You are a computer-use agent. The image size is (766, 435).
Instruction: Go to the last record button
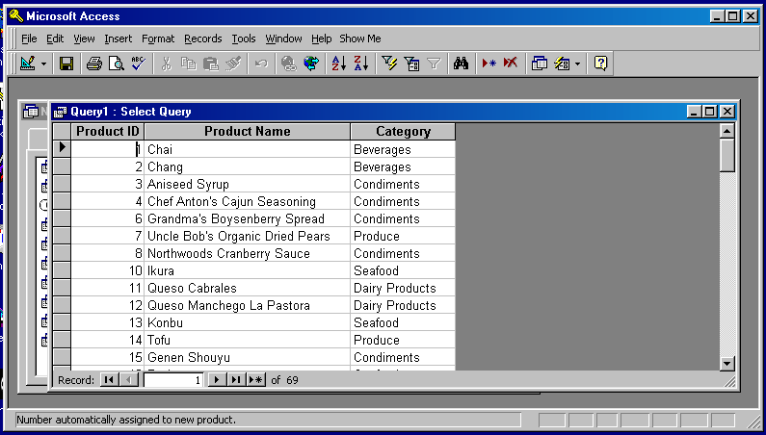click(236, 380)
